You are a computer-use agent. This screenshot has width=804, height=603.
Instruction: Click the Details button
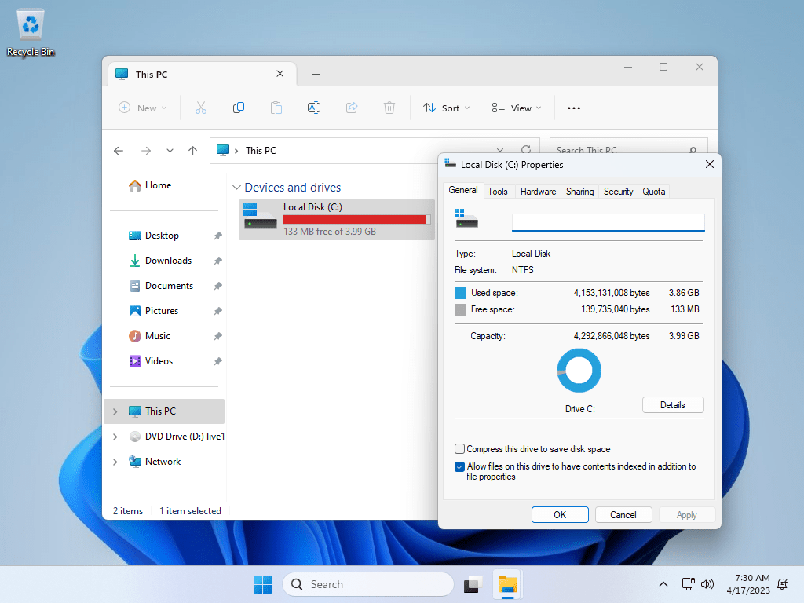673,405
